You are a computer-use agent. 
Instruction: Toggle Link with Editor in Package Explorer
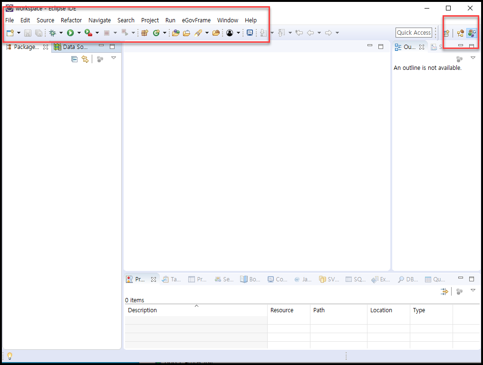(x=85, y=59)
